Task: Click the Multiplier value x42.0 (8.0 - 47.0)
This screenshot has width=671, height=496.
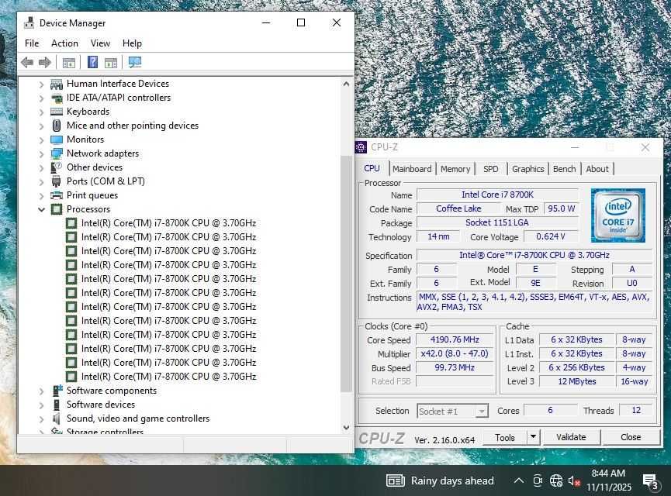Action: point(455,354)
